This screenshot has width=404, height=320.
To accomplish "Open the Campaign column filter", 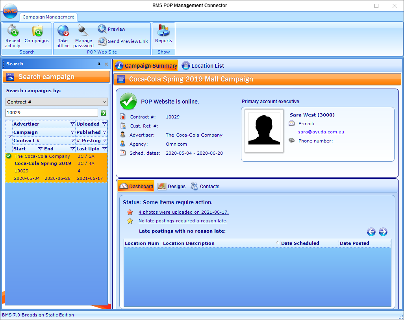I will click(x=72, y=132).
